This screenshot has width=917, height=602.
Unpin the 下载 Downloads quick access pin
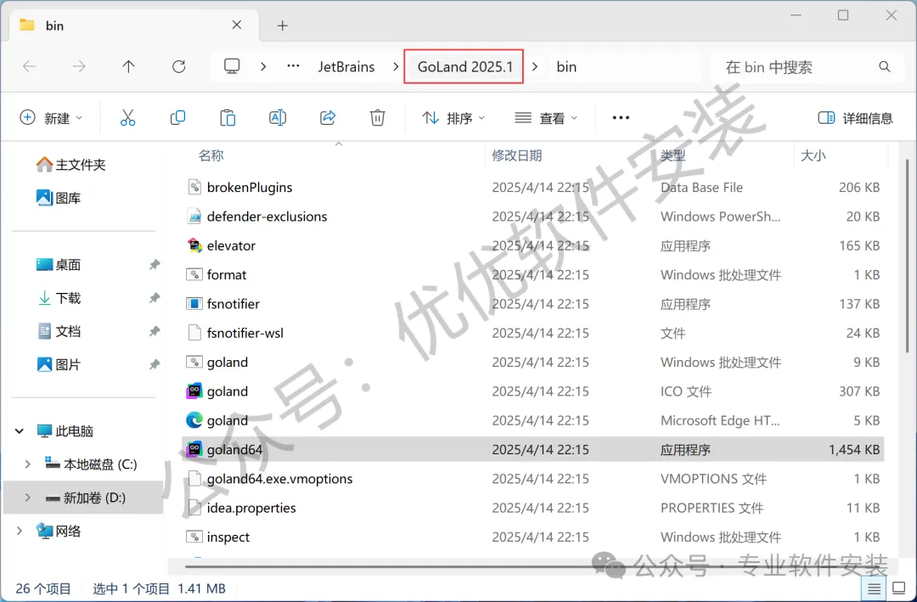click(155, 298)
